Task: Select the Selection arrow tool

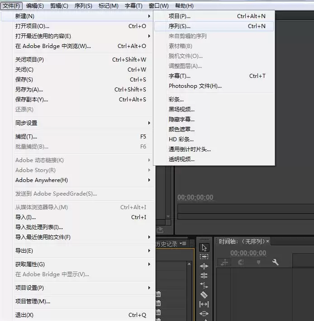Action: [204, 247]
